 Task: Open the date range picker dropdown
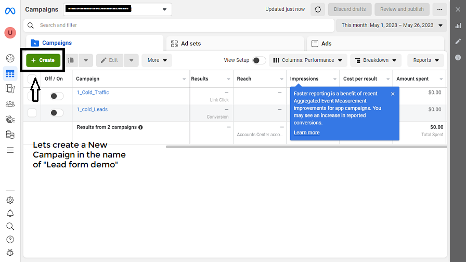click(392, 25)
